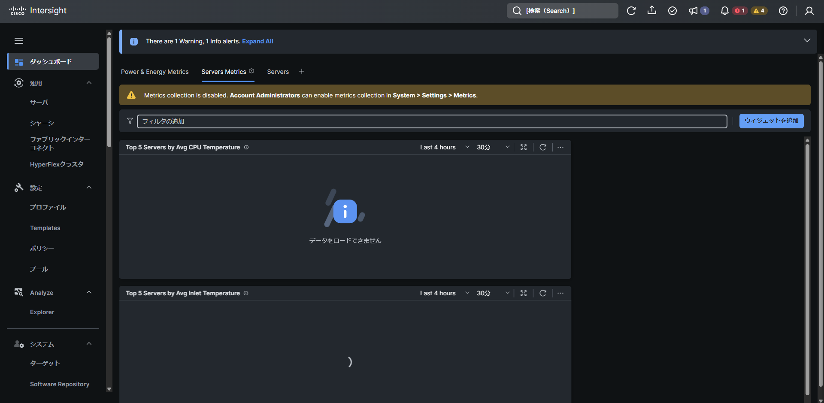Click the refresh icon in top header
The image size is (824, 403).
coord(631,11)
